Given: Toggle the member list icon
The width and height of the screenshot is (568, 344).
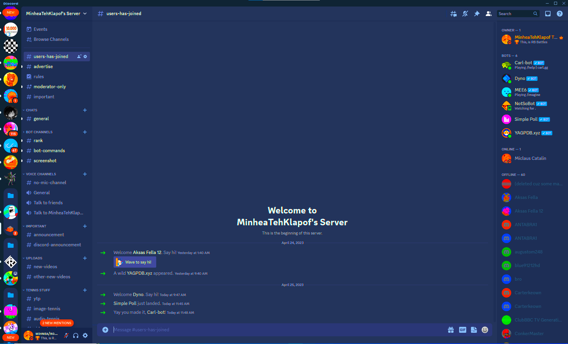Looking at the screenshot, I should pos(489,14).
